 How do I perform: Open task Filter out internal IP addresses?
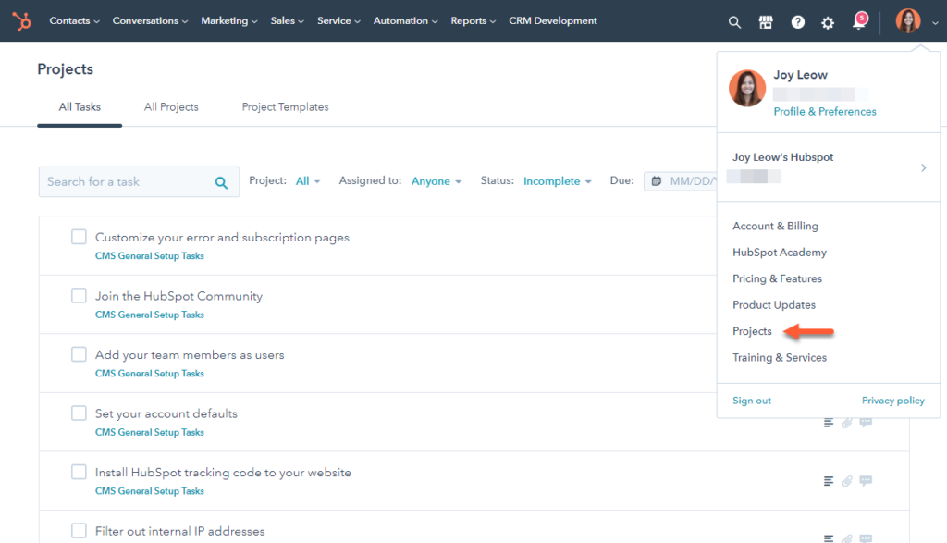180,531
